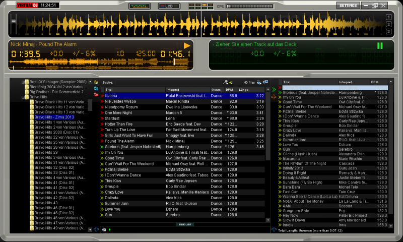The height and width of the screenshot is (242, 403).
Task: Click the red filter folder icon
Action: pos(96,94)
